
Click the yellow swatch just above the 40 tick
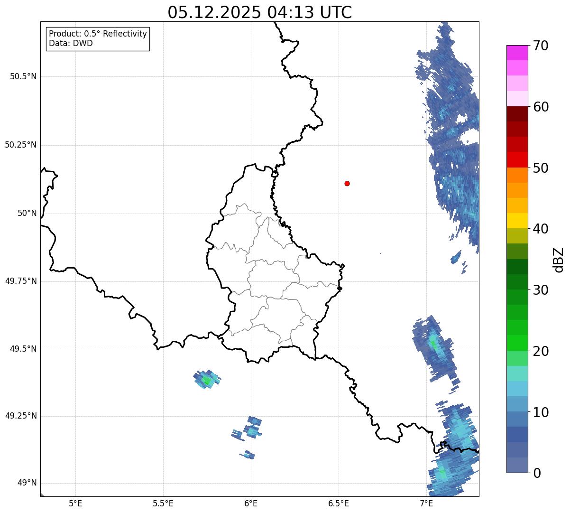pos(517,221)
